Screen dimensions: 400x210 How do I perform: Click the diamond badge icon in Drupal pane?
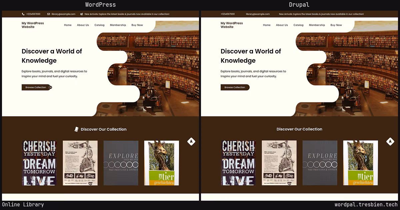click(x=390, y=141)
